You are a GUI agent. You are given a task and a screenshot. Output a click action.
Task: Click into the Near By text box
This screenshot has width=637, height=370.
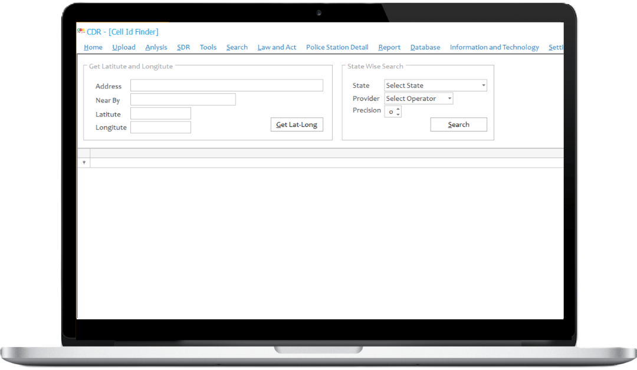click(x=183, y=100)
